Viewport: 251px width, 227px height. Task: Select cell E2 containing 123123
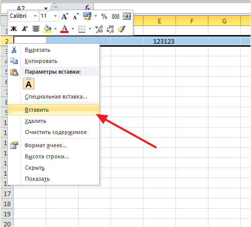[159, 41]
